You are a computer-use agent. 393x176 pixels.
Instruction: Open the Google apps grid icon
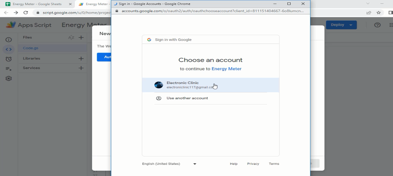(x=391, y=25)
